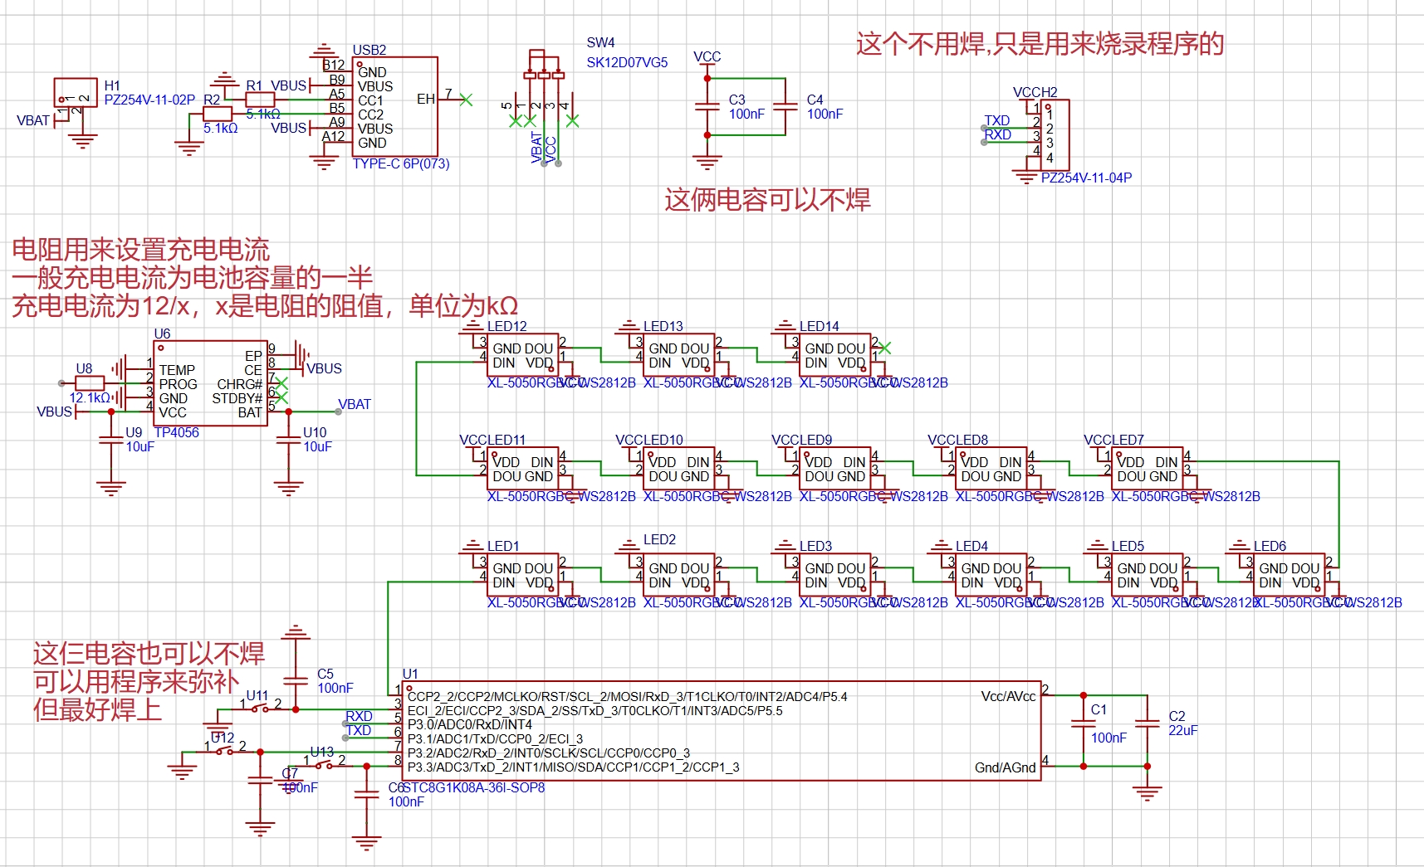
Task: Select the no-connect marker on LED14 DOU pin
Action: (x=884, y=348)
